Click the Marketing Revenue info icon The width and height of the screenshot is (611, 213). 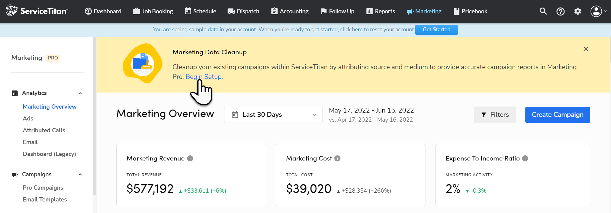click(x=190, y=158)
